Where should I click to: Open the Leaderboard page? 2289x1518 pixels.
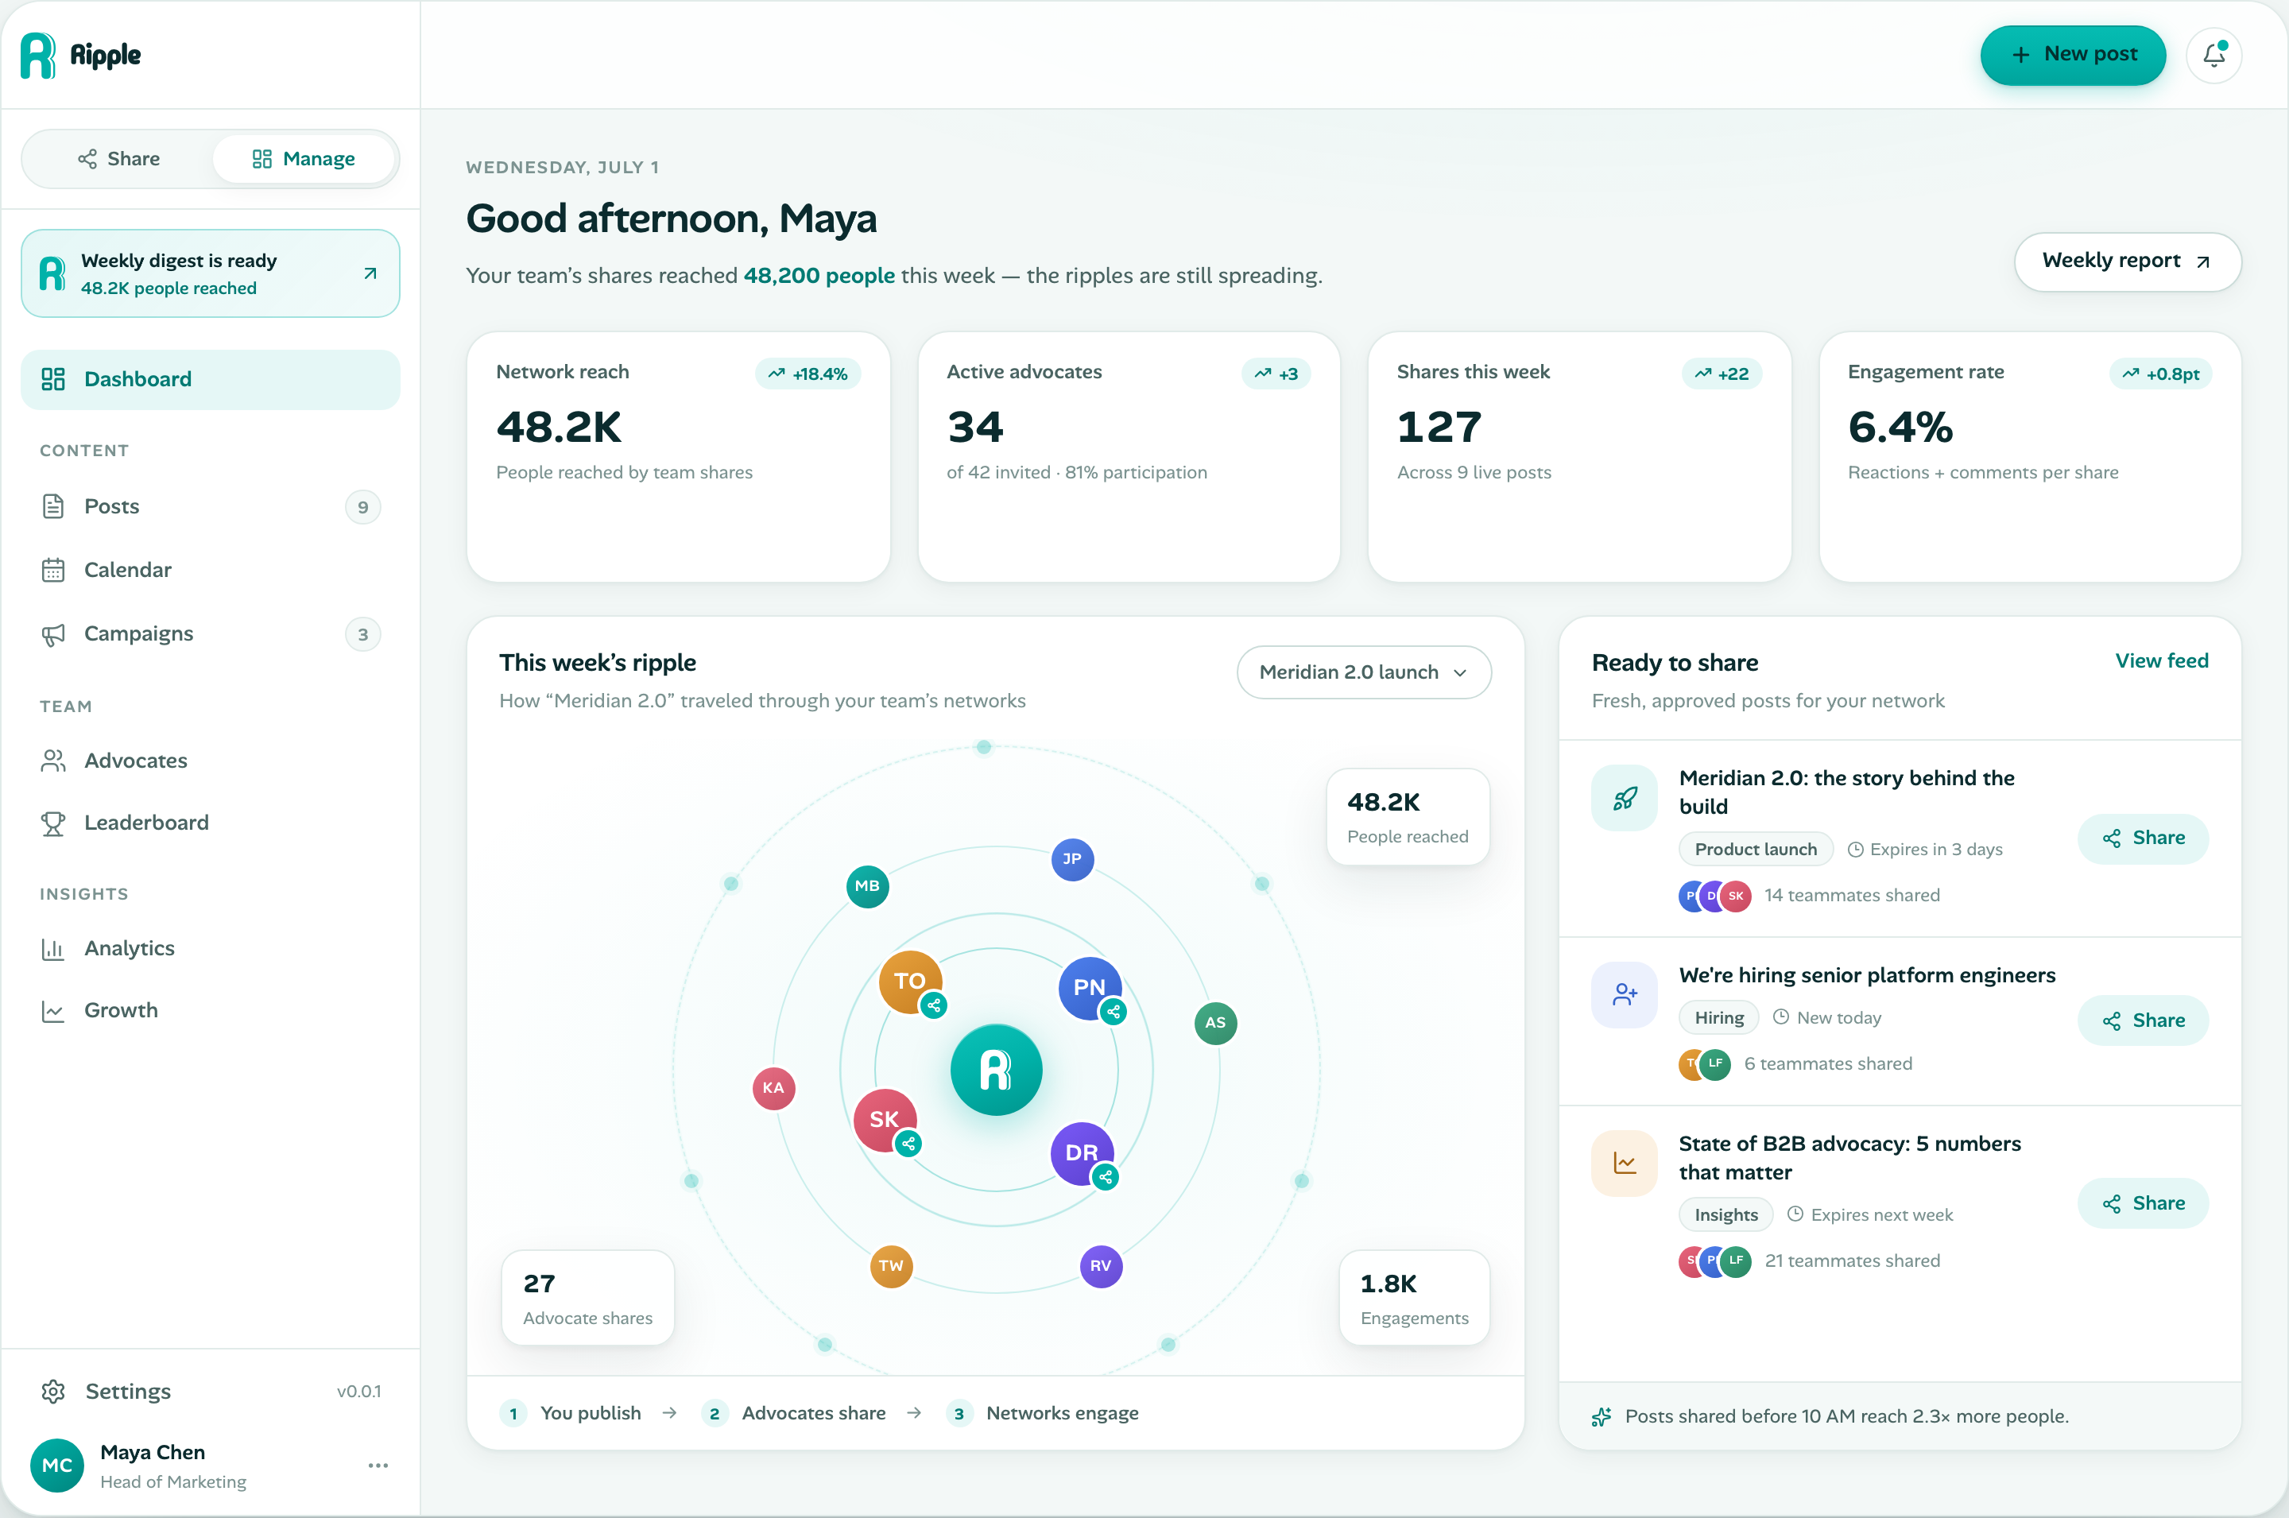(210, 823)
